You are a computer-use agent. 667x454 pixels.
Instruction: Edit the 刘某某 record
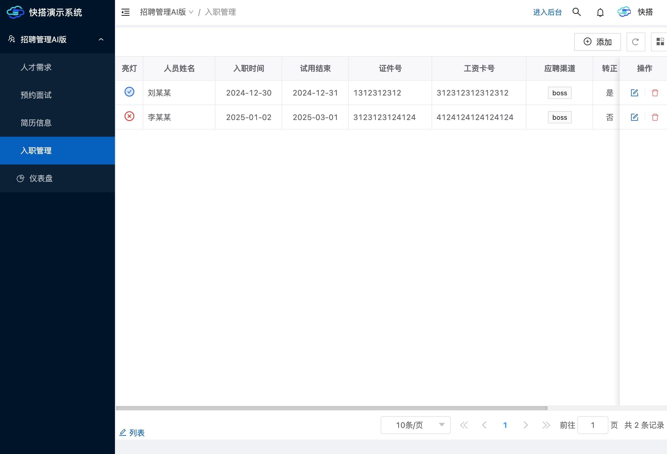[634, 93]
